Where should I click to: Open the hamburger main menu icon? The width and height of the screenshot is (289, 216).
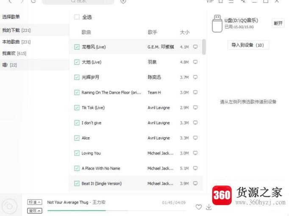[x=231, y=1]
